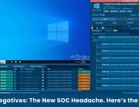Image resolution: width=139 pixels, height=107 pixels.
Task: Open the Text report
Action: click(99, 23)
